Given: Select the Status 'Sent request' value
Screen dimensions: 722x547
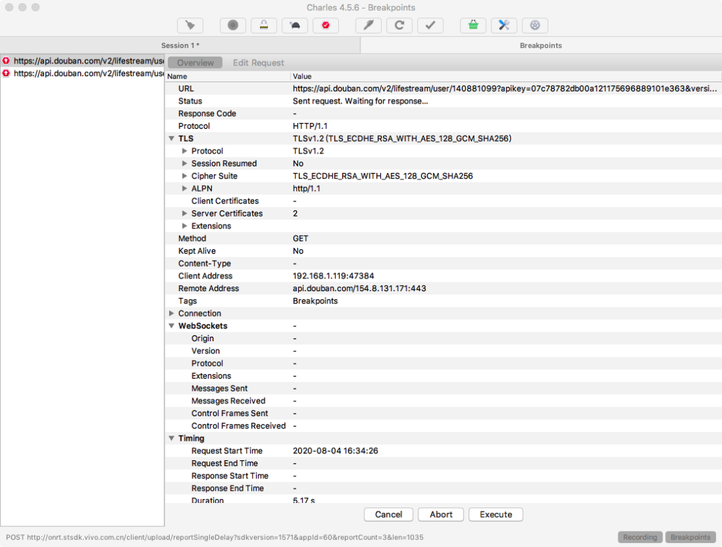Looking at the screenshot, I should tap(360, 102).
